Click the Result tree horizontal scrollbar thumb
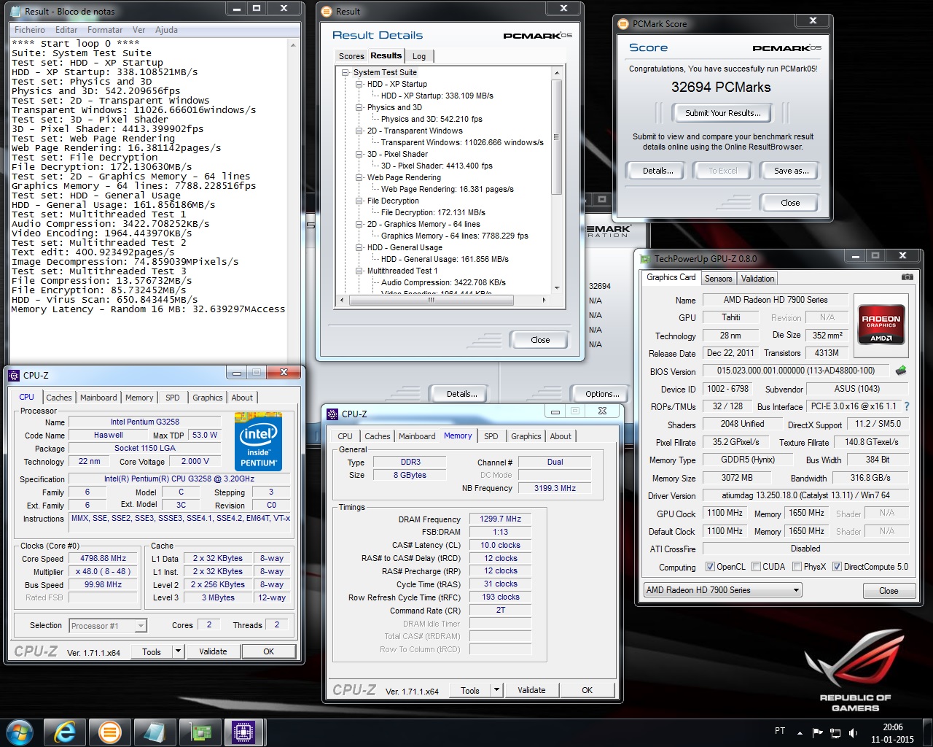933x747 pixels. [432, 300]
